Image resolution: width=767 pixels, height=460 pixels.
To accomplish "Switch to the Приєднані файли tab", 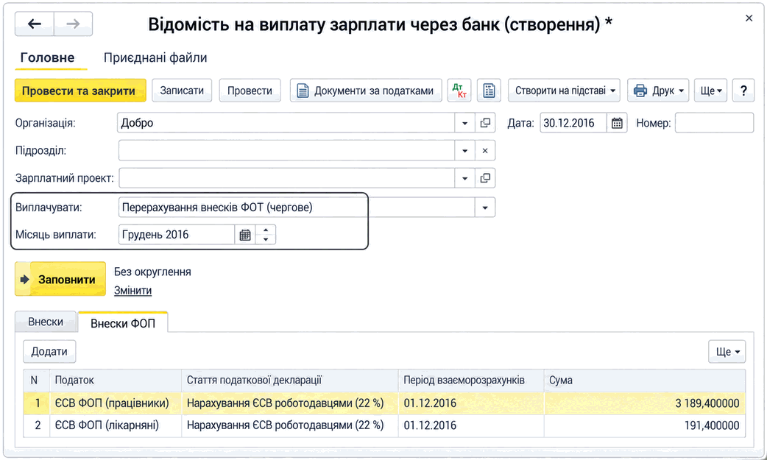I will [x=155, y=57].
